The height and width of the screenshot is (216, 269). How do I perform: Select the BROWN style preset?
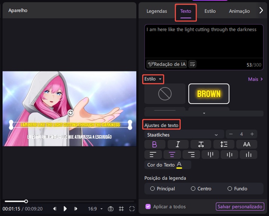coord(209,94)
